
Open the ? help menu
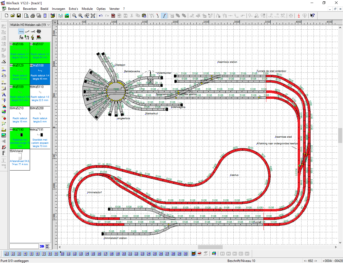pyautogui.click(x=124, y=9)
